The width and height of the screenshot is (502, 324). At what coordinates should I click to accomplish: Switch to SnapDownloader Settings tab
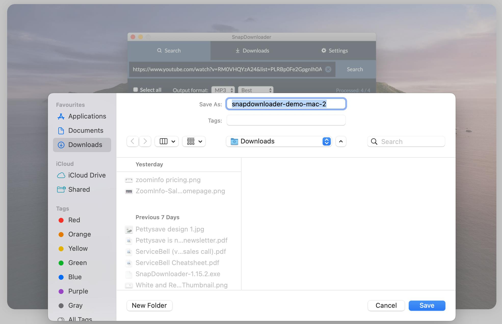(334, 51)
